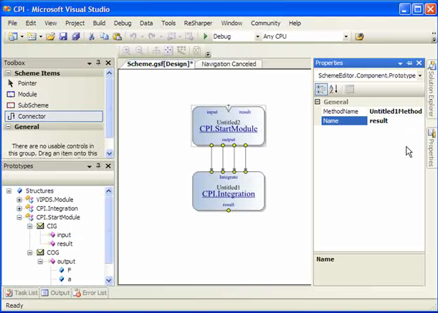Screen dimensions: 438x313
Task: Switch Properties to Categorized view
Action: 321,89
